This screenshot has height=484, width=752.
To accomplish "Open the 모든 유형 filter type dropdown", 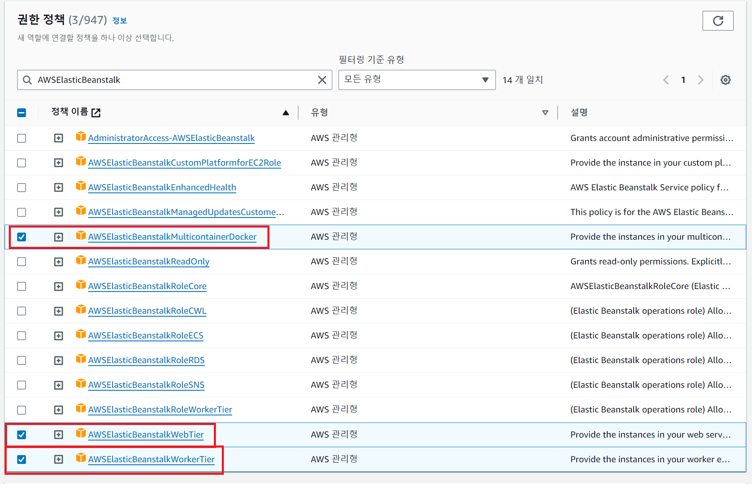I will (417, 80).
